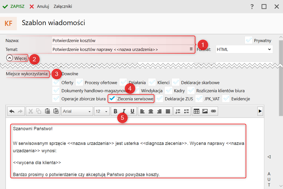Enable the Oferty checkbox
This screenshot has width=283, height=189.
pyautogui.click(x=56, y=83)
